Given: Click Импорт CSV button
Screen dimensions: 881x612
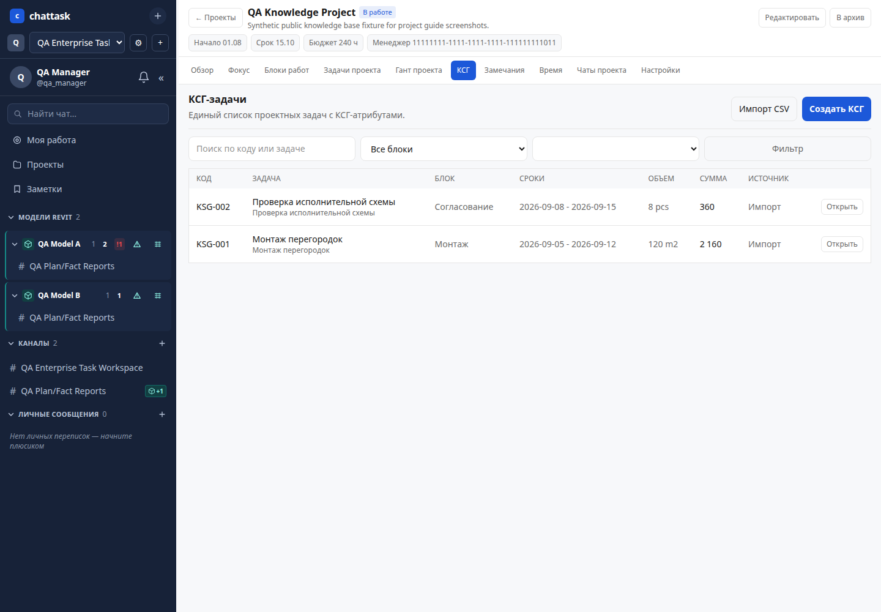Looking at the screenshot, I should (764, 109).
